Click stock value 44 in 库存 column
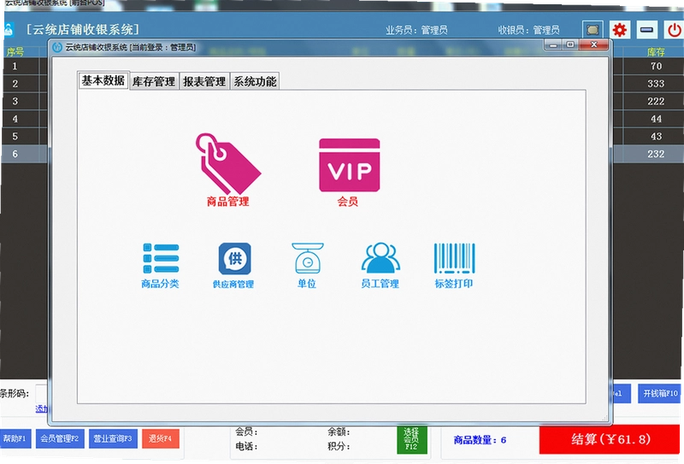 [656, 119]
